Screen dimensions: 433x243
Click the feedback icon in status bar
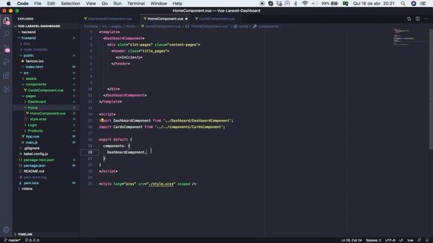tap(419, 240)
